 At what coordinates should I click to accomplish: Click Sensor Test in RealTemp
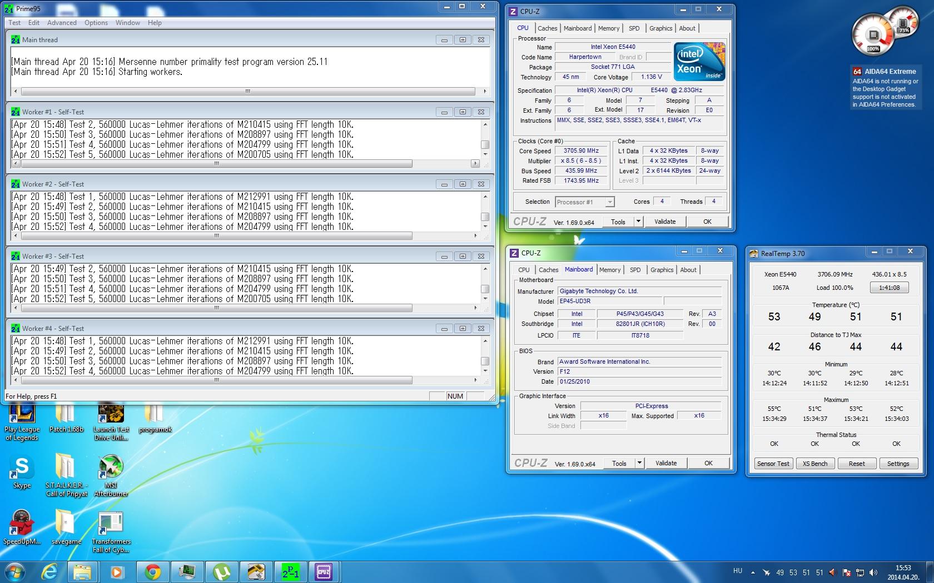click(x=773, y=464)
